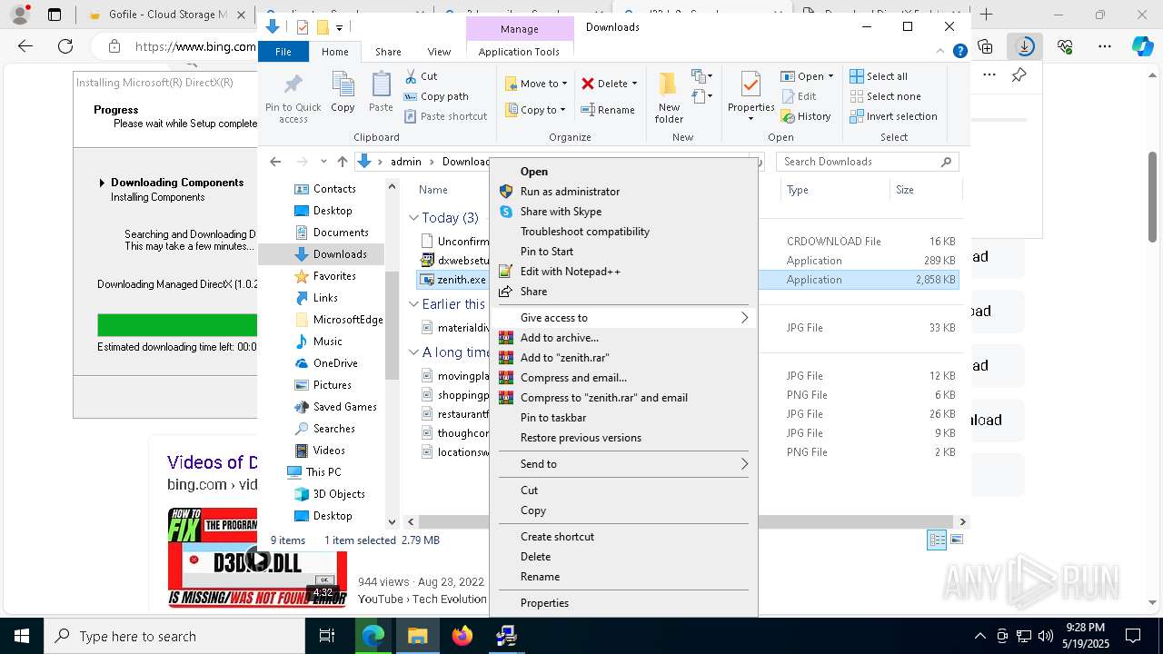The width and height of the screenshot is (1163, 654).
Task: Switch to View ribbon tab
Action: (439, 52)
